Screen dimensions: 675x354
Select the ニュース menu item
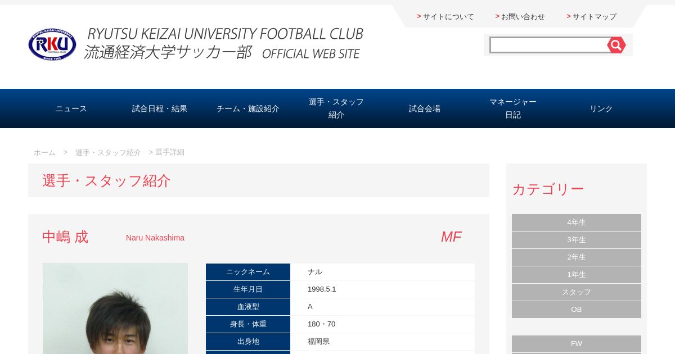(71, 108)
